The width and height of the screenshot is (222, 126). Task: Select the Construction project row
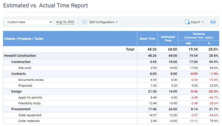pos(21,62)
